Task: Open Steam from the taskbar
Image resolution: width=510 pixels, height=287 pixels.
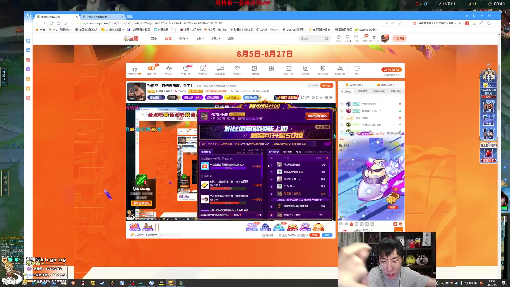Action: click(102, 283)
